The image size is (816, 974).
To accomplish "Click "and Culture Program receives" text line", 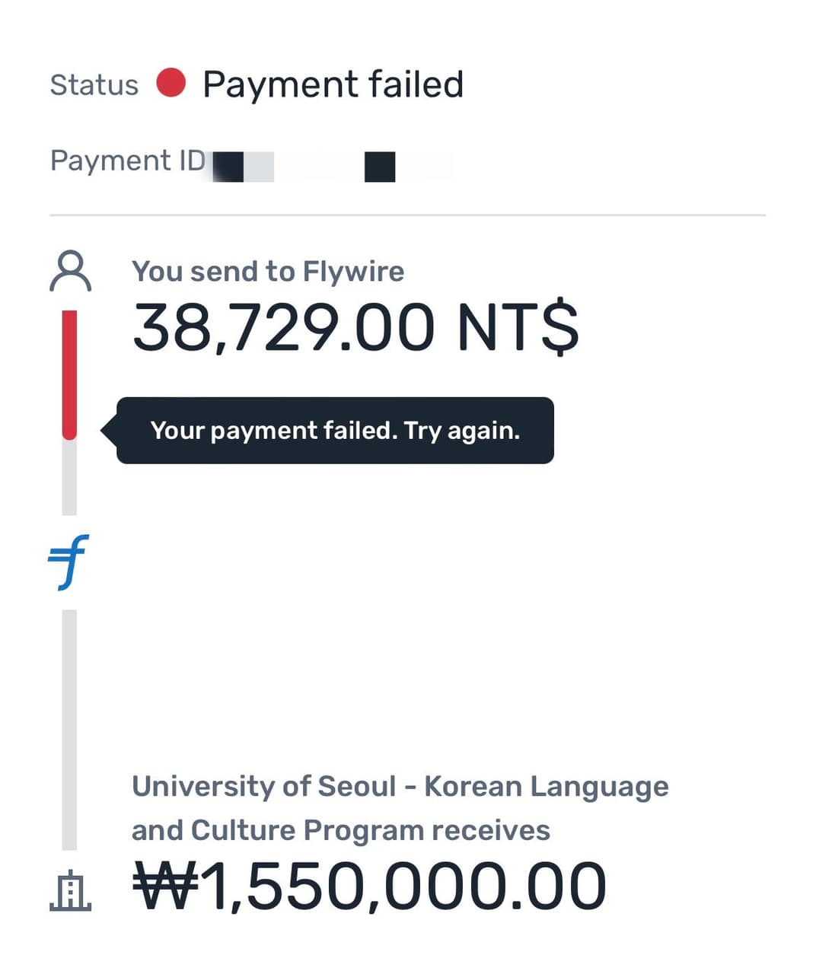I will pos(340,830).
